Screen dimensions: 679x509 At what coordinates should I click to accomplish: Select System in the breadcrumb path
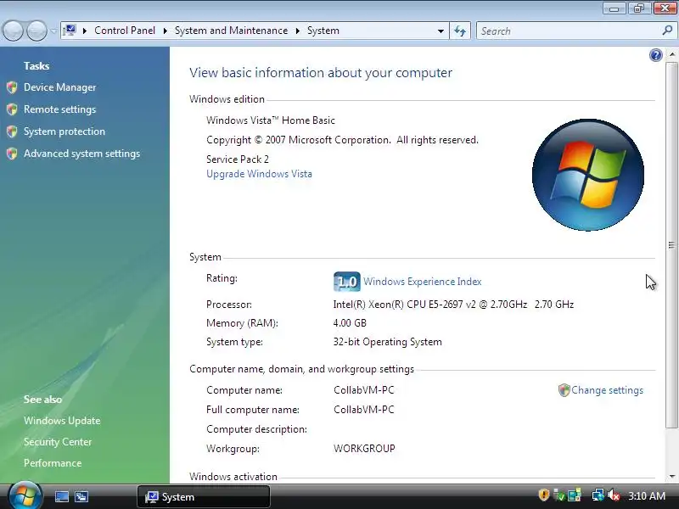click(323, 31)
